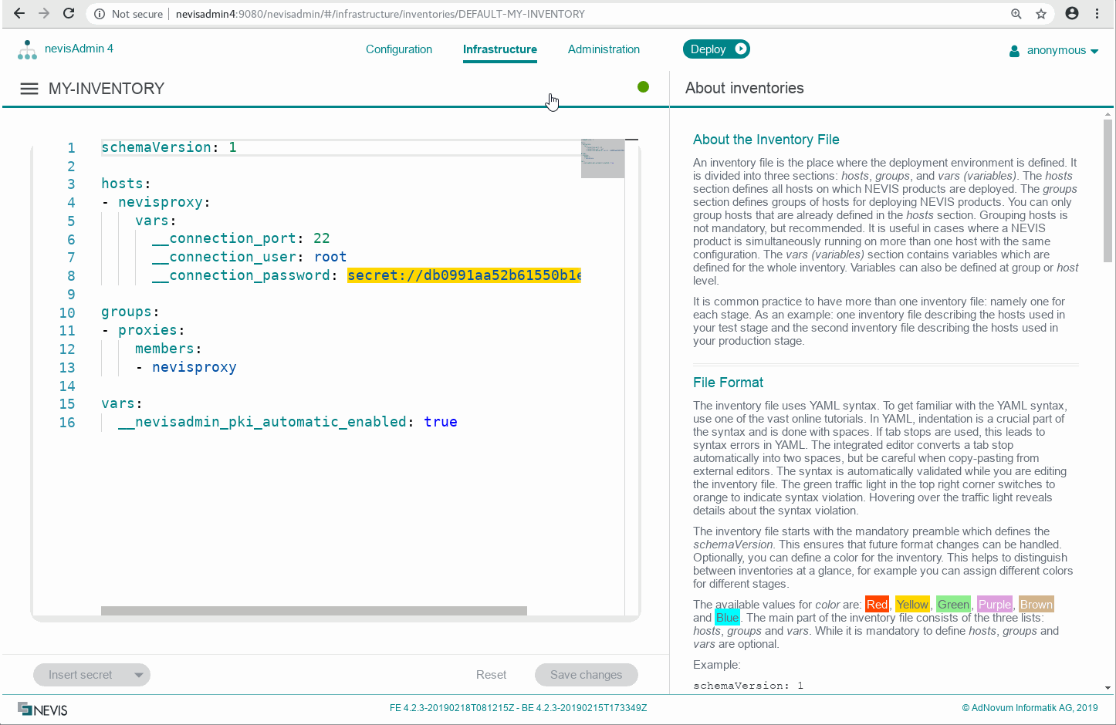Viewport: 1116px width, 725px height.
Task: Click the Save changes button
Action: pyautogui.click(x=587, y=675)
